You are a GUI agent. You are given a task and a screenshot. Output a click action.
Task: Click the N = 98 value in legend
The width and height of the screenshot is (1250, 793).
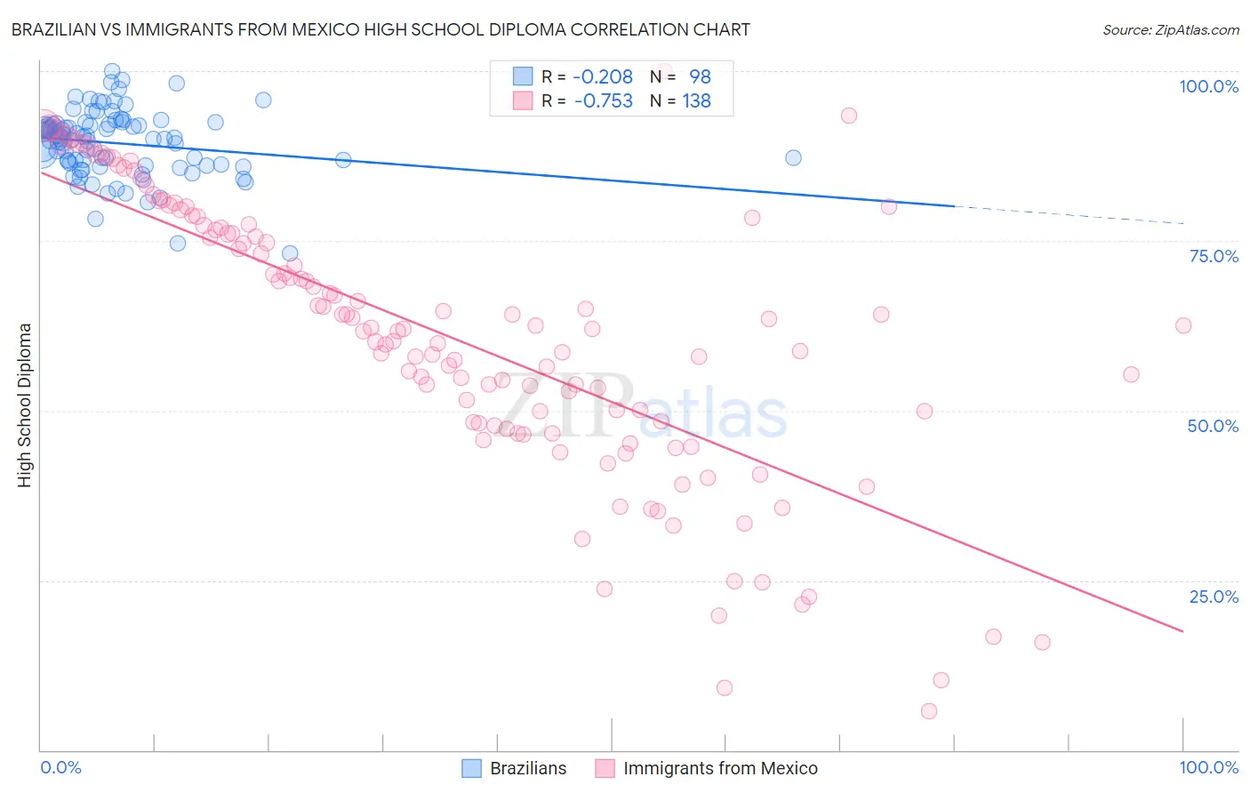tap(681, 76)
